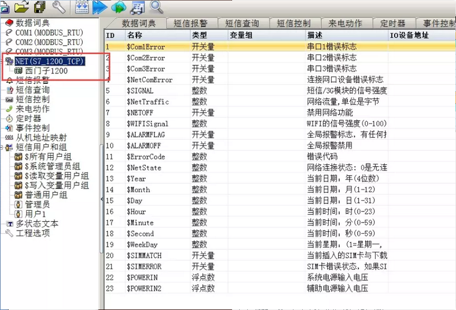Collapse the NET(S7_1200_TCP) tree node
Viewport: 456px width, 310px height.
coord(3,61)
